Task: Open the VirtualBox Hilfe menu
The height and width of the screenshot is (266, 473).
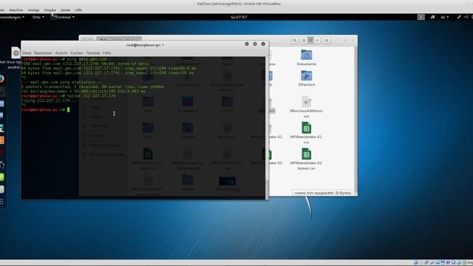Action: [78, 10]
